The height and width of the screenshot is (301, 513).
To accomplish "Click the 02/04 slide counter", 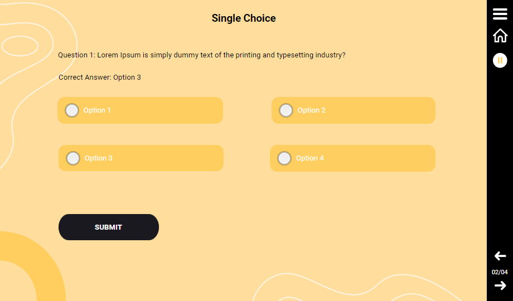I will [x=500, y=272].
